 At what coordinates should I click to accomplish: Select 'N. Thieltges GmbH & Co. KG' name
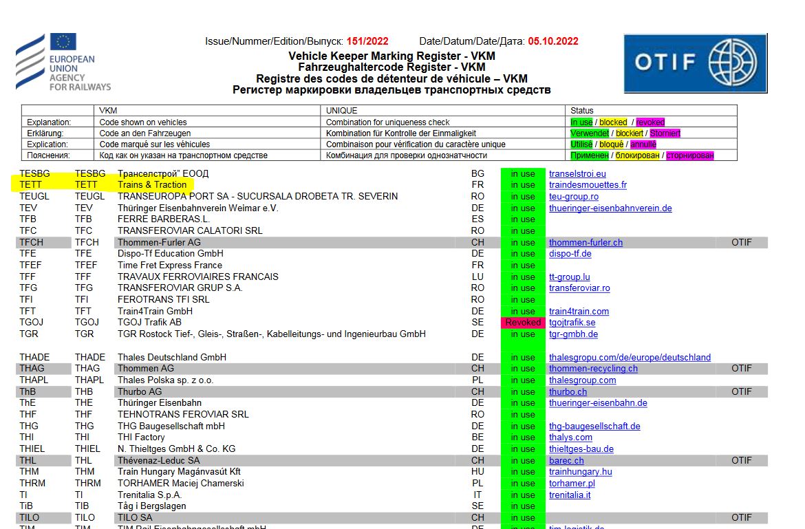177,449
